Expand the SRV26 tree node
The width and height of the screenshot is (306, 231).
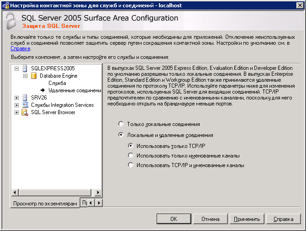tap(17, 98)
